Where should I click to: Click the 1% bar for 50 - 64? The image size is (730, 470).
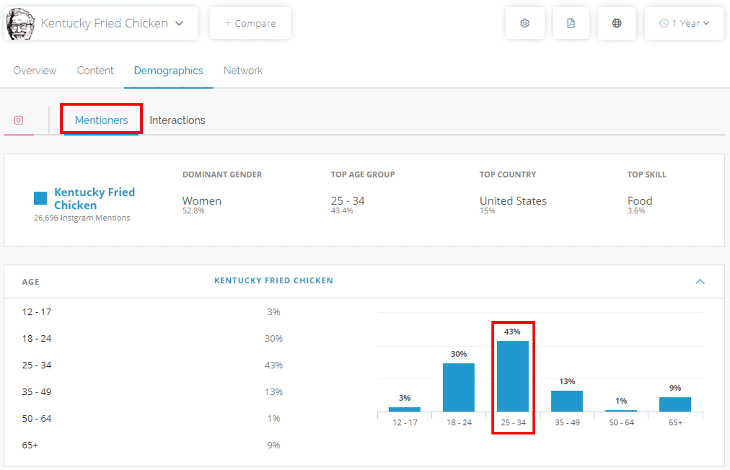[x=621, y=411]
